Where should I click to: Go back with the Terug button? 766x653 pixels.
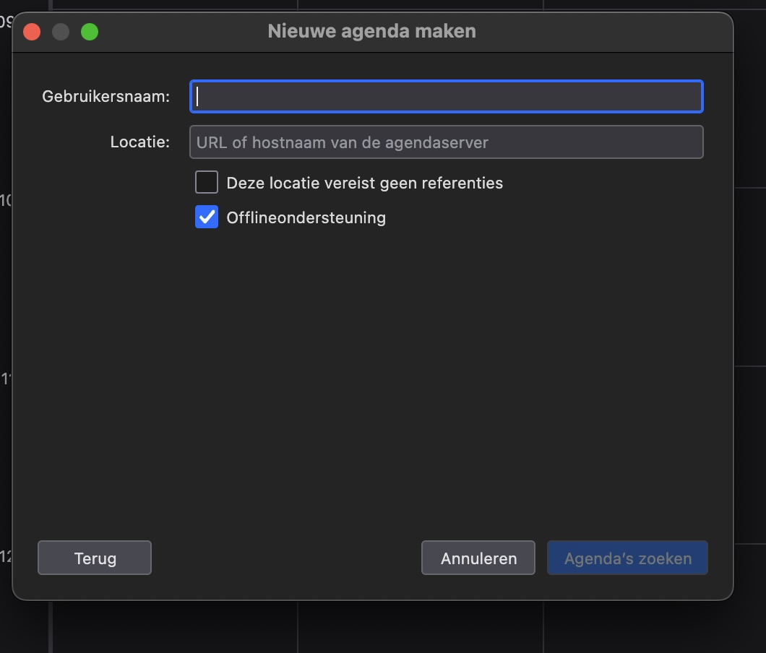tap(95, 558)
